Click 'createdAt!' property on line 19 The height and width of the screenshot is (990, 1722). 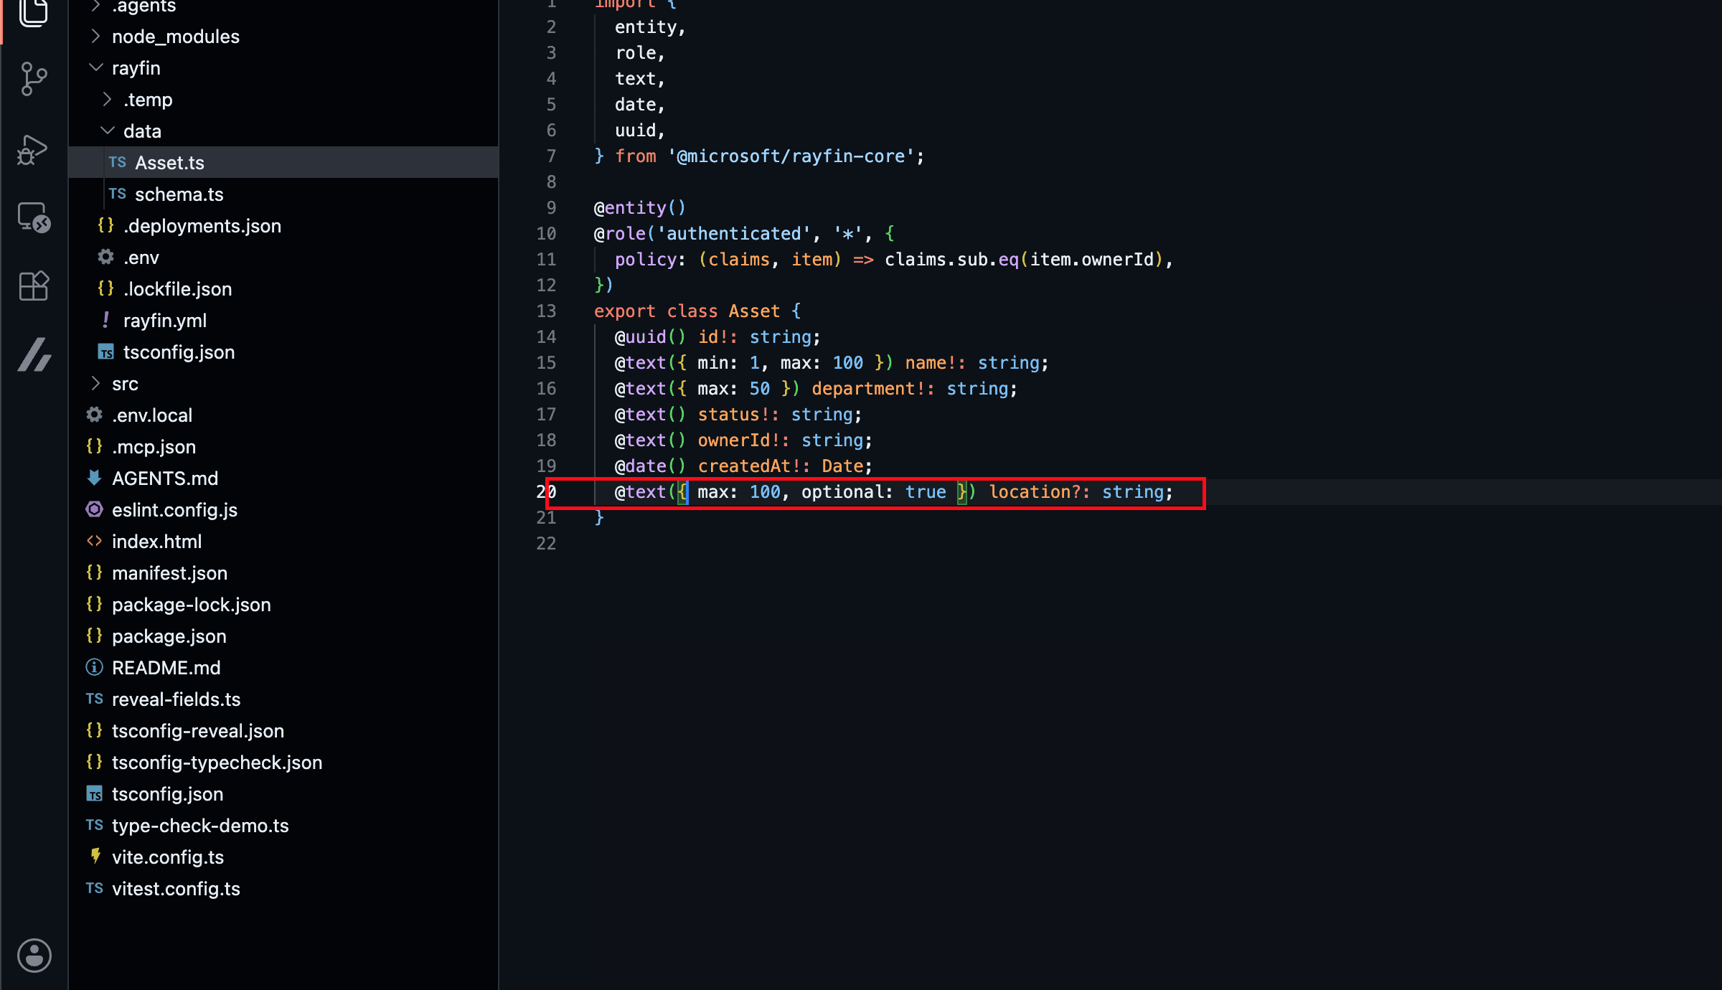(750, 466)
